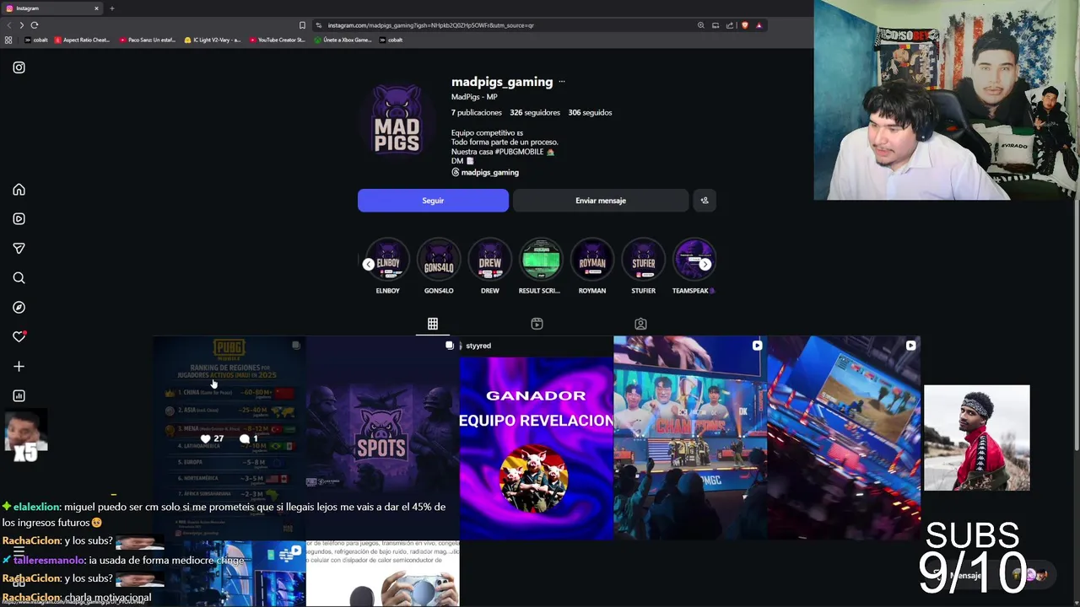The width and height of the screenshot is (1080, 607).
Task: Show followers list 326 seguidores
Action: tap(535, 112)
